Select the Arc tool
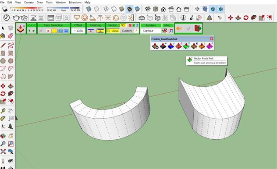Viewport: 277px width, 169px height. 3,69
